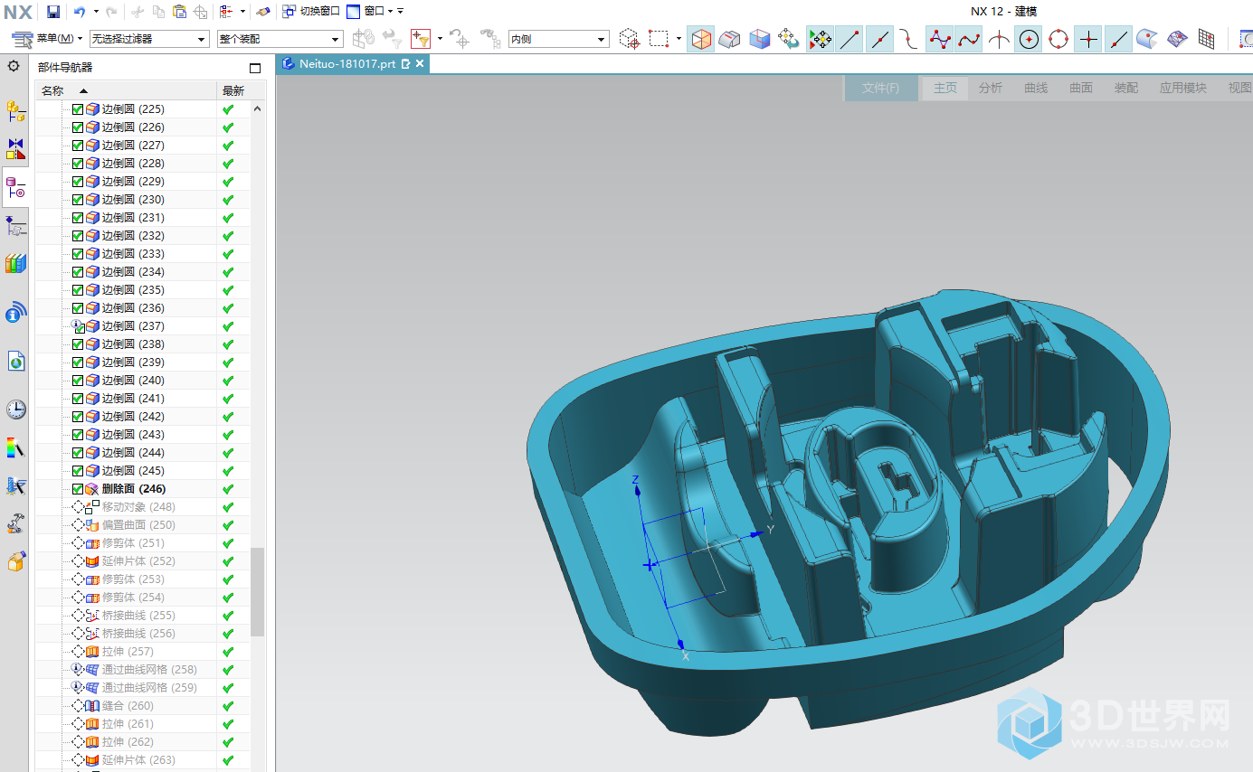Expand the rectangle selection method dropdown arrow

click(x=679, y=39)
